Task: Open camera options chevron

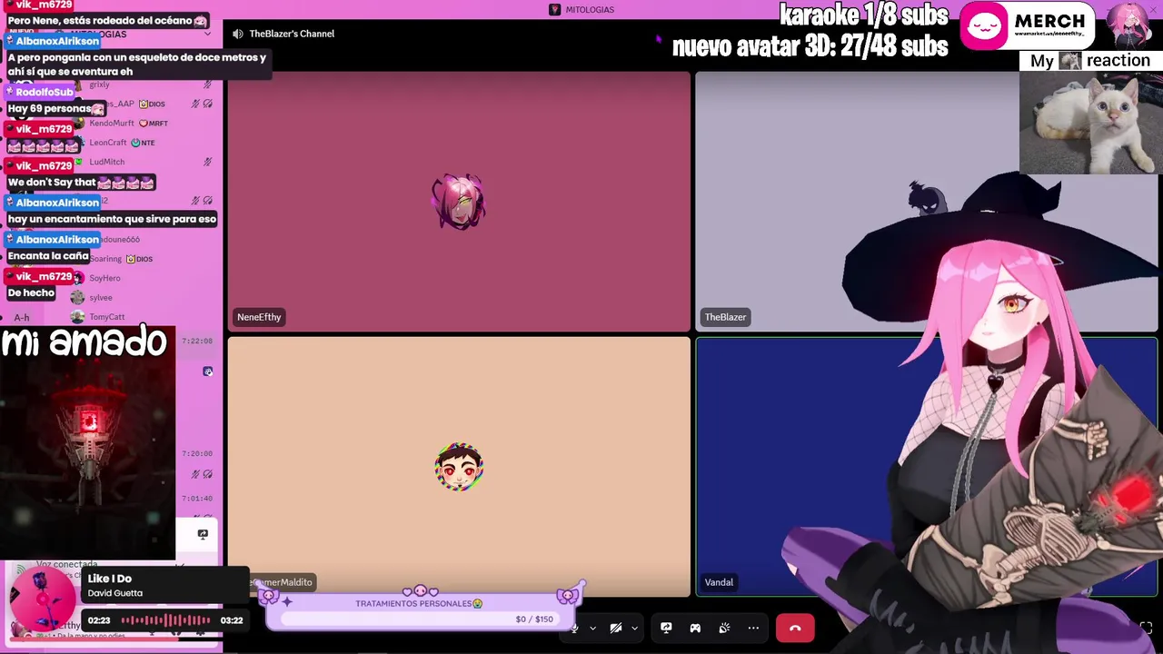Action: pos(634,628)
